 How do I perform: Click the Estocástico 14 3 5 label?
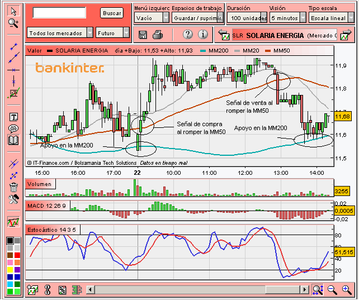click(x=53, y=230)
